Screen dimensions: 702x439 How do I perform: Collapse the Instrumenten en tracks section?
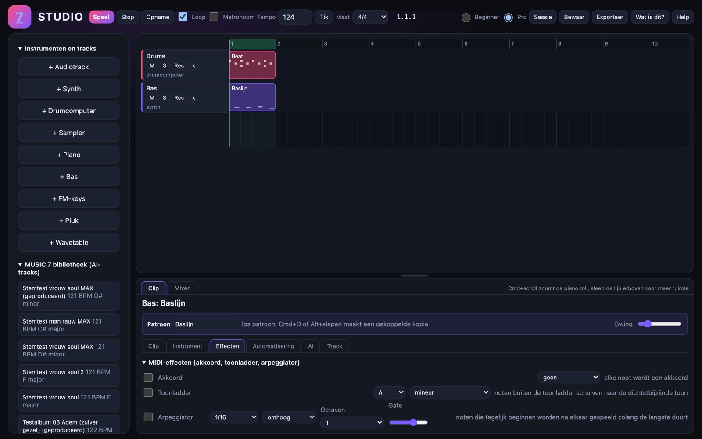[57, 48]
